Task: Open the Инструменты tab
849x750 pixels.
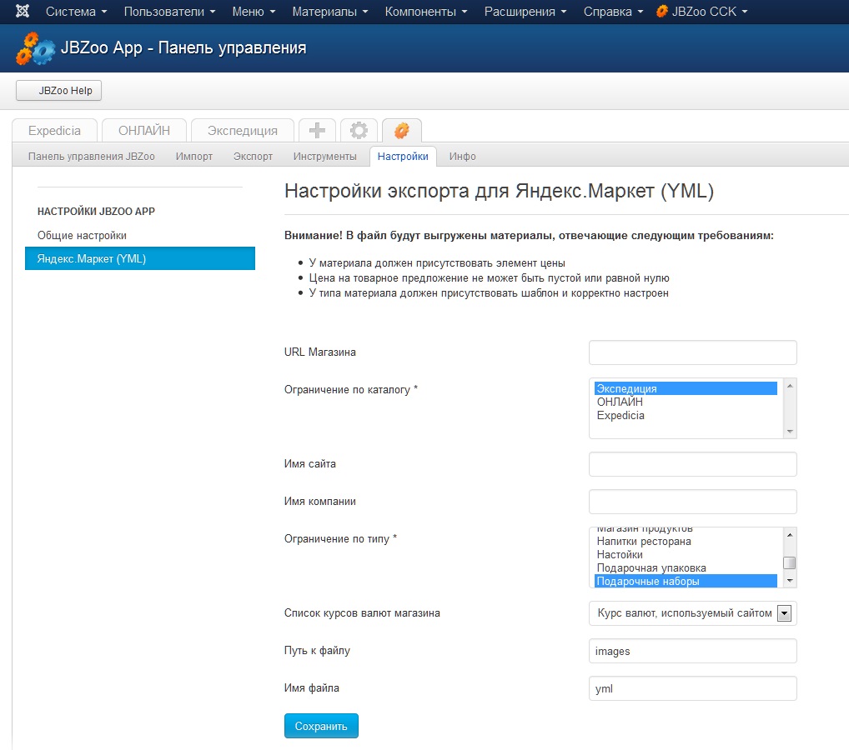Action: tap(325, 157)
